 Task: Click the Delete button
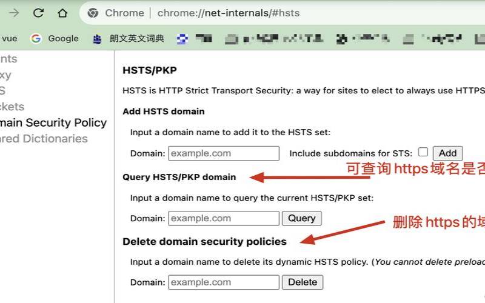coord(303,282)
